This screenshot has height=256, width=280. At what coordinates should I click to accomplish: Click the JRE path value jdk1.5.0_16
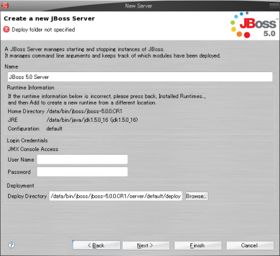point(92,120)
